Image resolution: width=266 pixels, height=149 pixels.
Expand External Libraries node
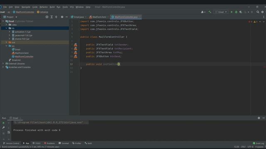[x=3, y=64]
